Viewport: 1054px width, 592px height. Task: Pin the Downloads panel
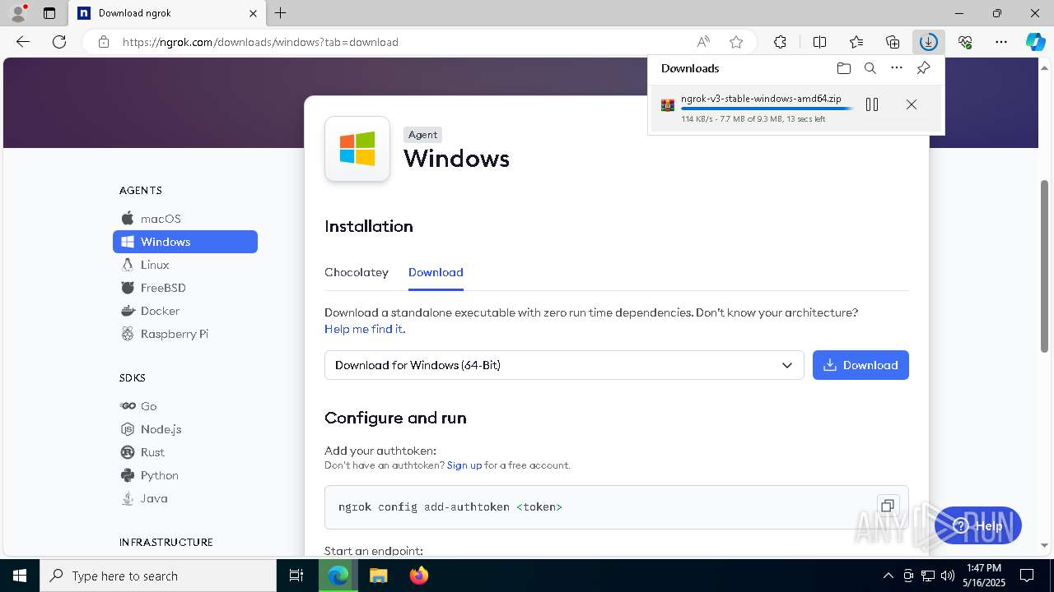click(923, 68)
